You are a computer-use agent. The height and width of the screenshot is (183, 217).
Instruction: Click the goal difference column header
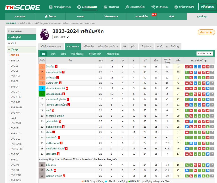tap(167, 61)
